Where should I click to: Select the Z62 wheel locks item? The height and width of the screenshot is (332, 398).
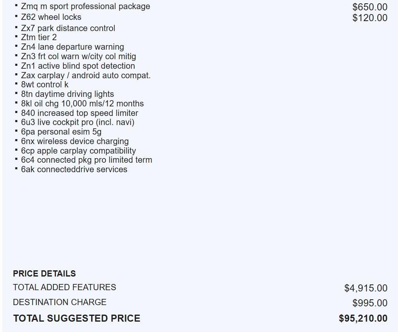point(51,17)
